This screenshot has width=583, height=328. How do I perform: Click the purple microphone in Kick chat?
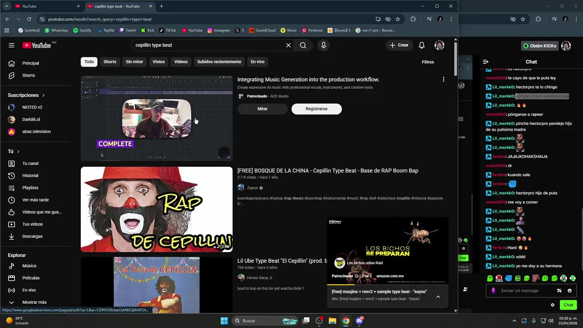click(x=493, y=291)
